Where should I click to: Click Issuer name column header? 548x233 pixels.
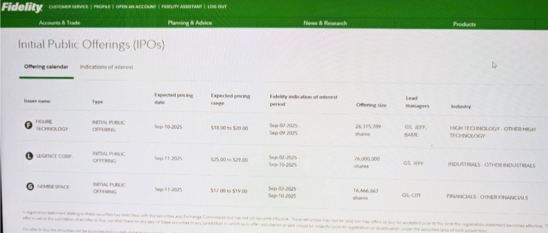pos(37,101)
